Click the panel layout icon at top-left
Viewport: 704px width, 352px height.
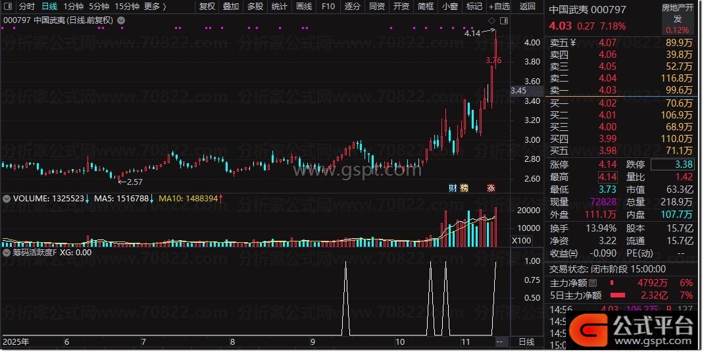(x=8, y=7)
